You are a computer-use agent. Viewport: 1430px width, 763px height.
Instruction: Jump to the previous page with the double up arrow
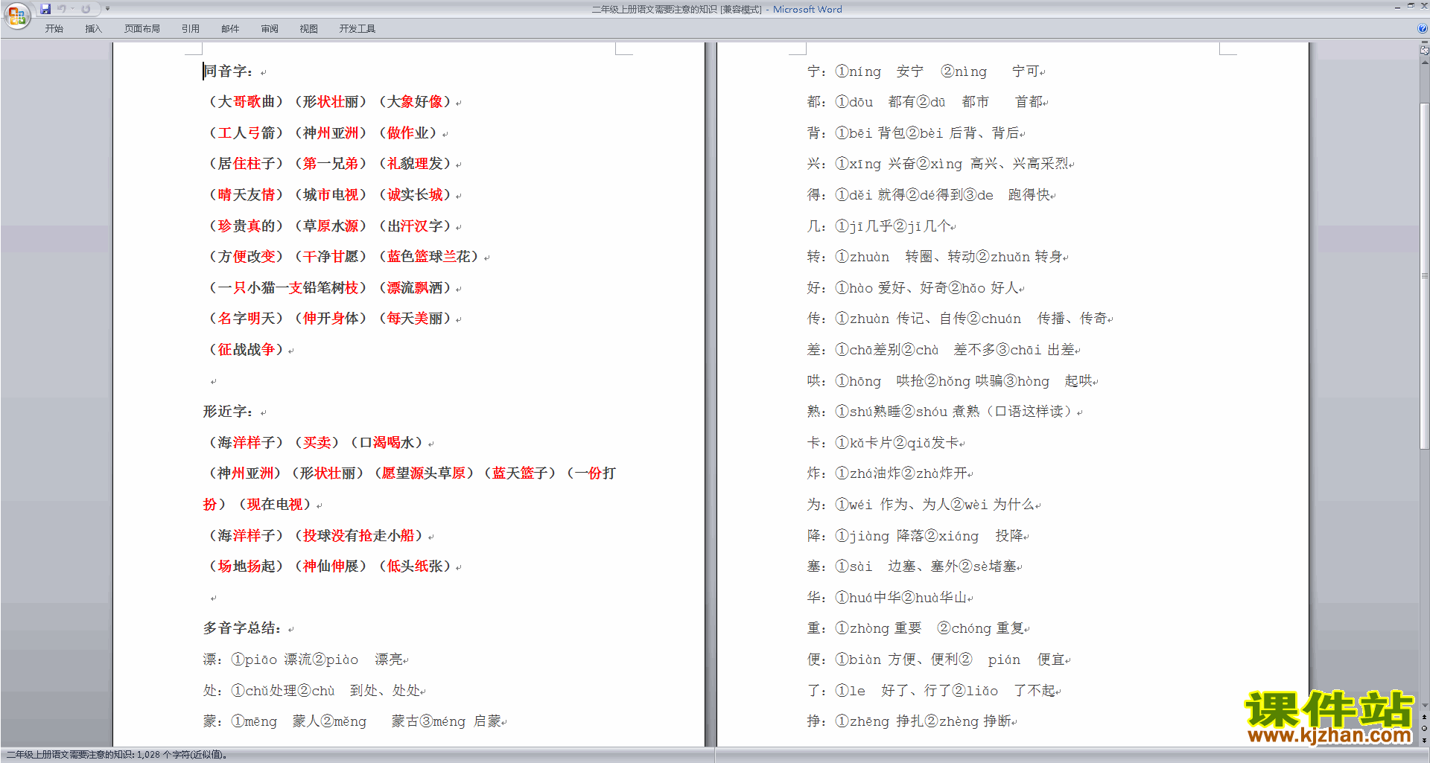coord(1424,717)
